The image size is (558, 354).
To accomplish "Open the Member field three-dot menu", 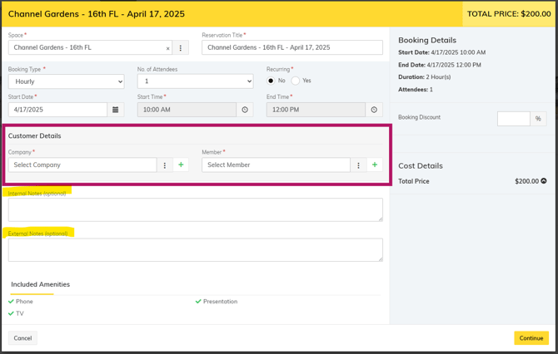I will tap(358, 165).
